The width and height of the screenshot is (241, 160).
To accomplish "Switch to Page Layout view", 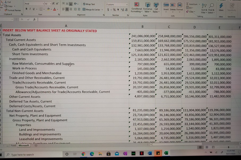I will click(x=207, y=147).
